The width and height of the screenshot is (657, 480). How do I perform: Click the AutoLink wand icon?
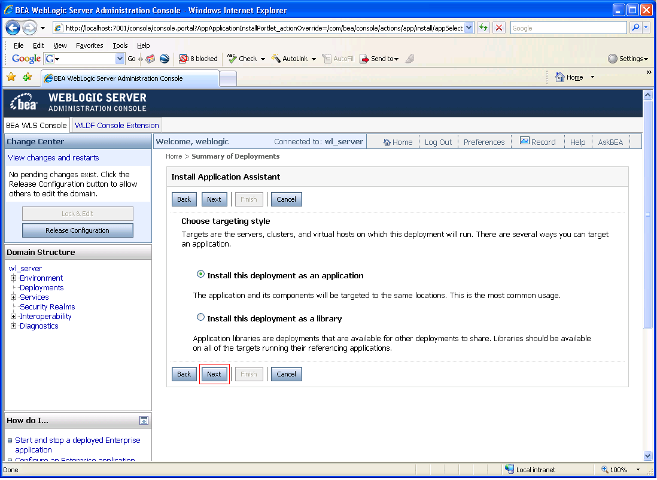[276, 58]
